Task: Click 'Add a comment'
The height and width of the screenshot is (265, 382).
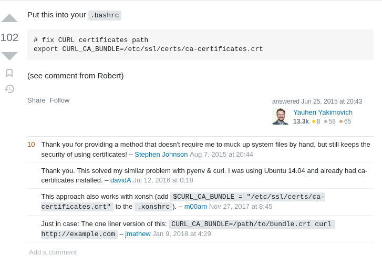Action: [x=53, y=252]
